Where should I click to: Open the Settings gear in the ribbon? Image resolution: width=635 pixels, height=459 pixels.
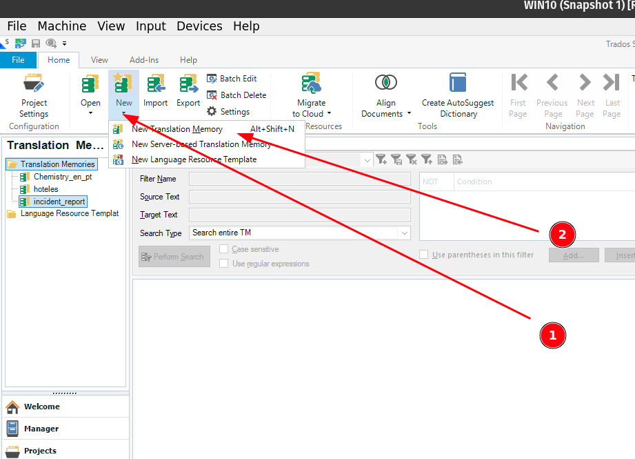point(212,112)
